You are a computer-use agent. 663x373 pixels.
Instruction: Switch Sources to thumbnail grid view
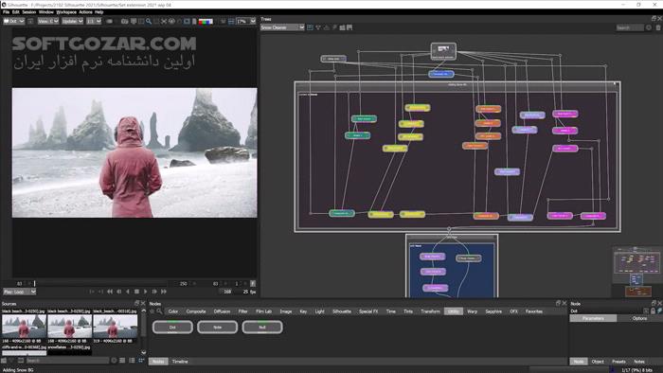[141, 361]
